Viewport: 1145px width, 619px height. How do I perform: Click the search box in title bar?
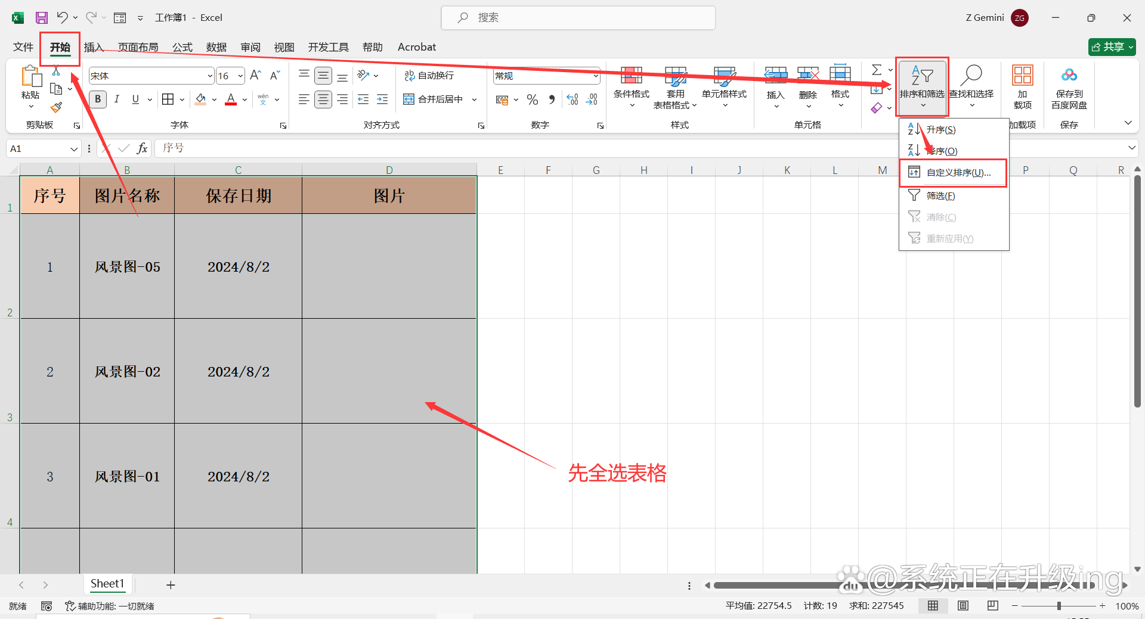point(578,18)
